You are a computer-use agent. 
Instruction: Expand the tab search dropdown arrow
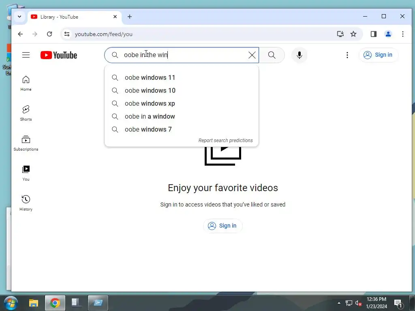[19, 17]
